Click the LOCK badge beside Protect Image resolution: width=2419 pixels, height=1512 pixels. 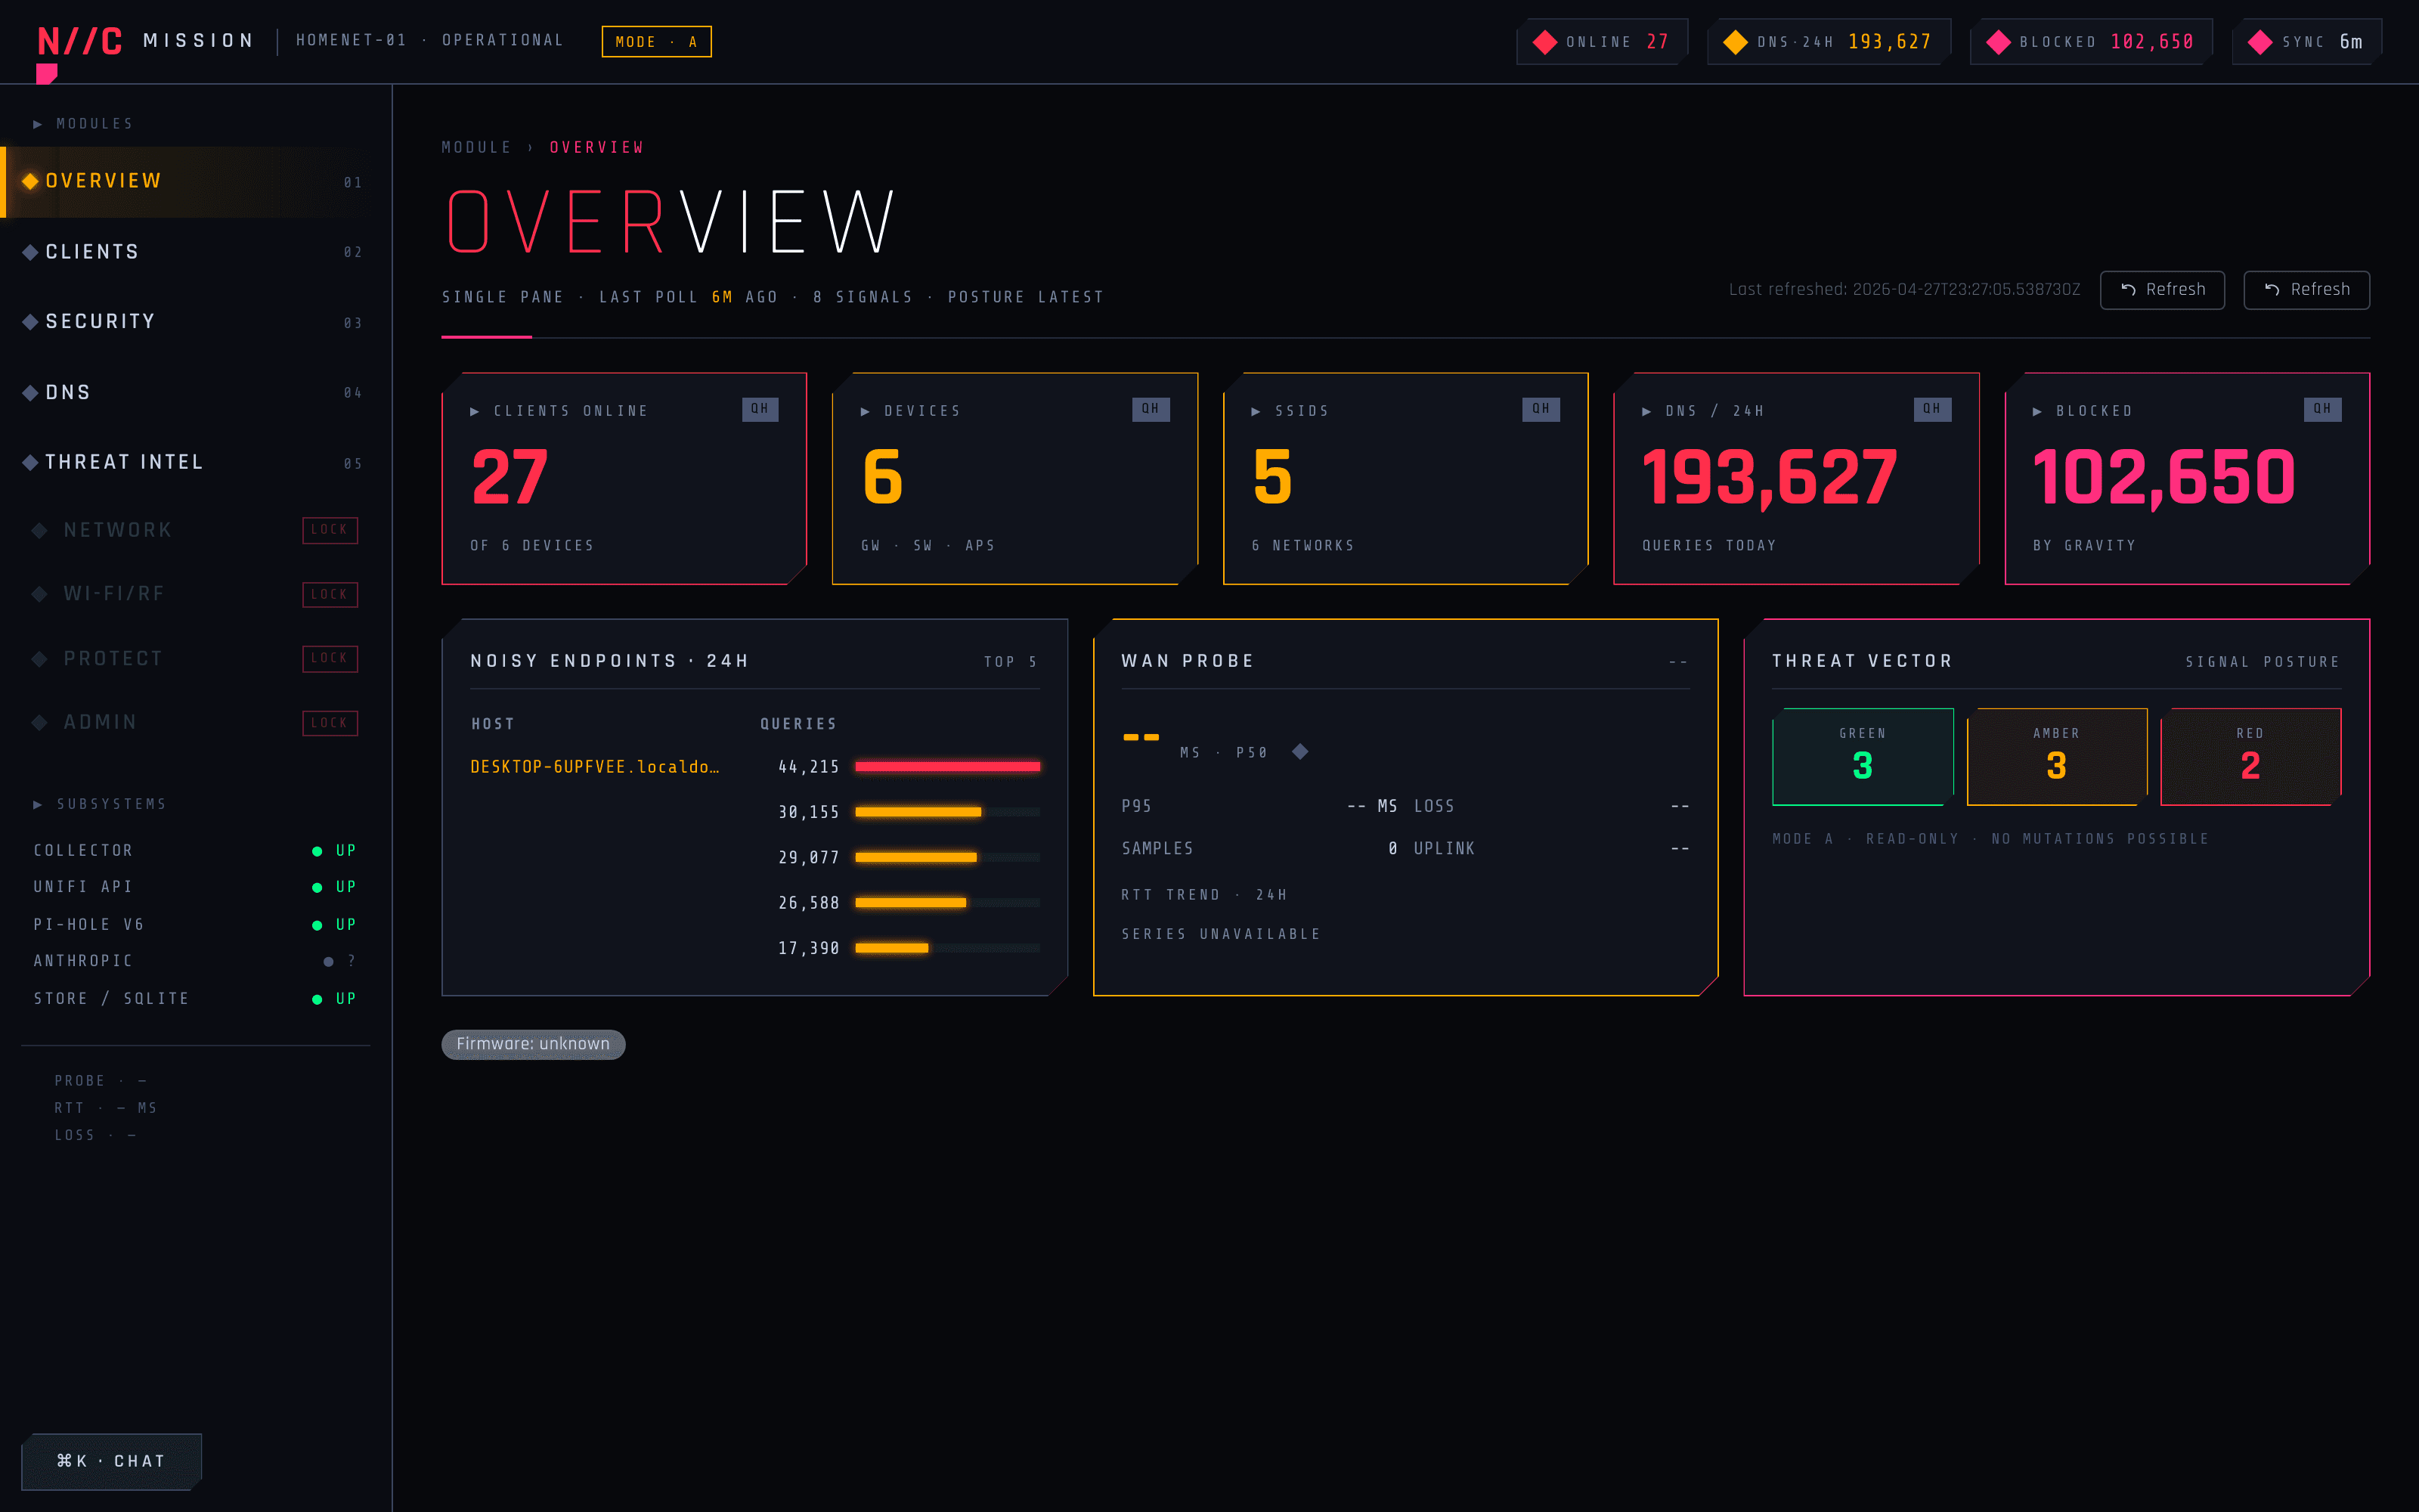(330, 659)
